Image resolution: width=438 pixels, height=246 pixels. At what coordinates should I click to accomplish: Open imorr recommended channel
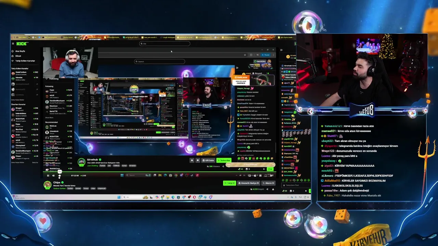coord(25,135)
